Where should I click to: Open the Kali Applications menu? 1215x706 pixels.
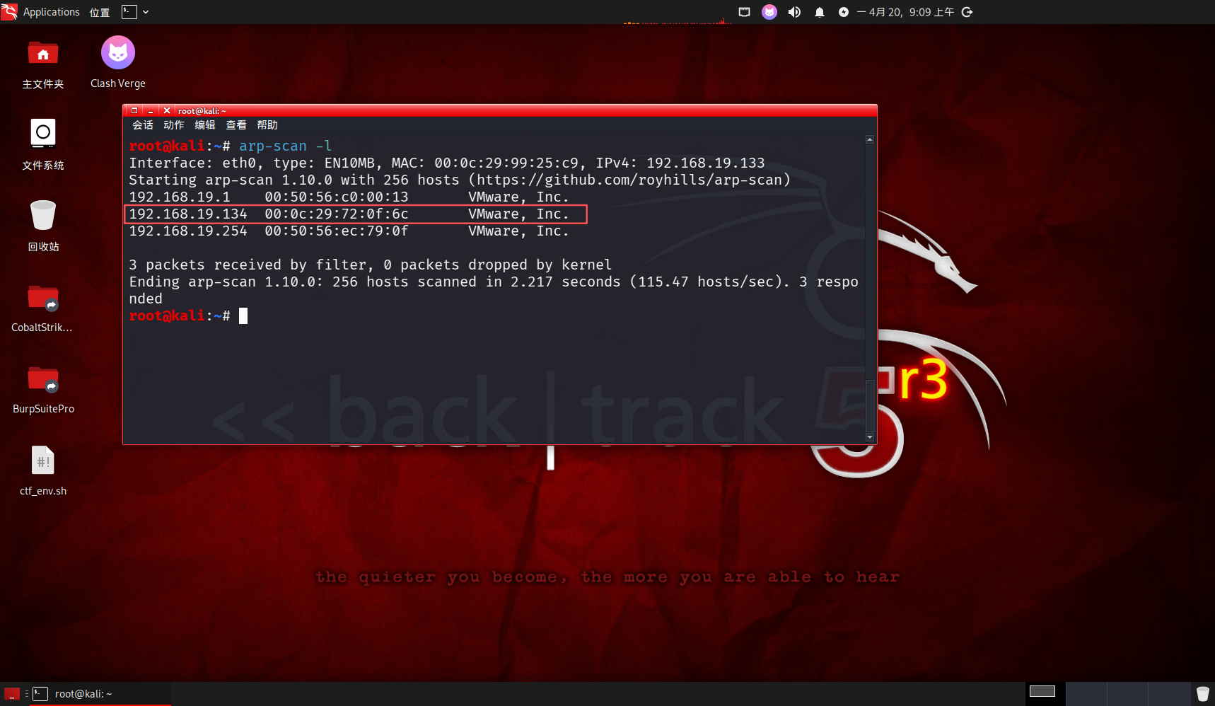[x=40, y=12]
